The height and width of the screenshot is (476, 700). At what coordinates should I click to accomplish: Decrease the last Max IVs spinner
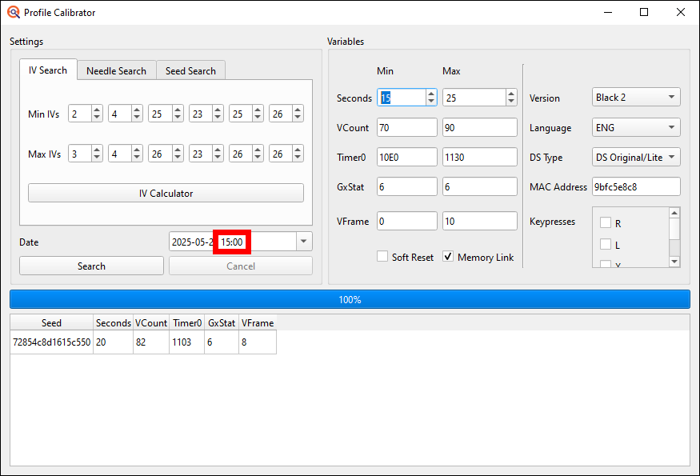(298, 157)
